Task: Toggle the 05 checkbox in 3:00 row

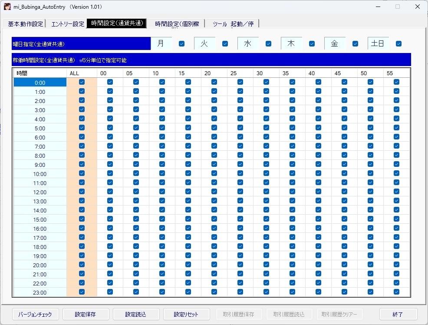Action: tap(136, 109)
